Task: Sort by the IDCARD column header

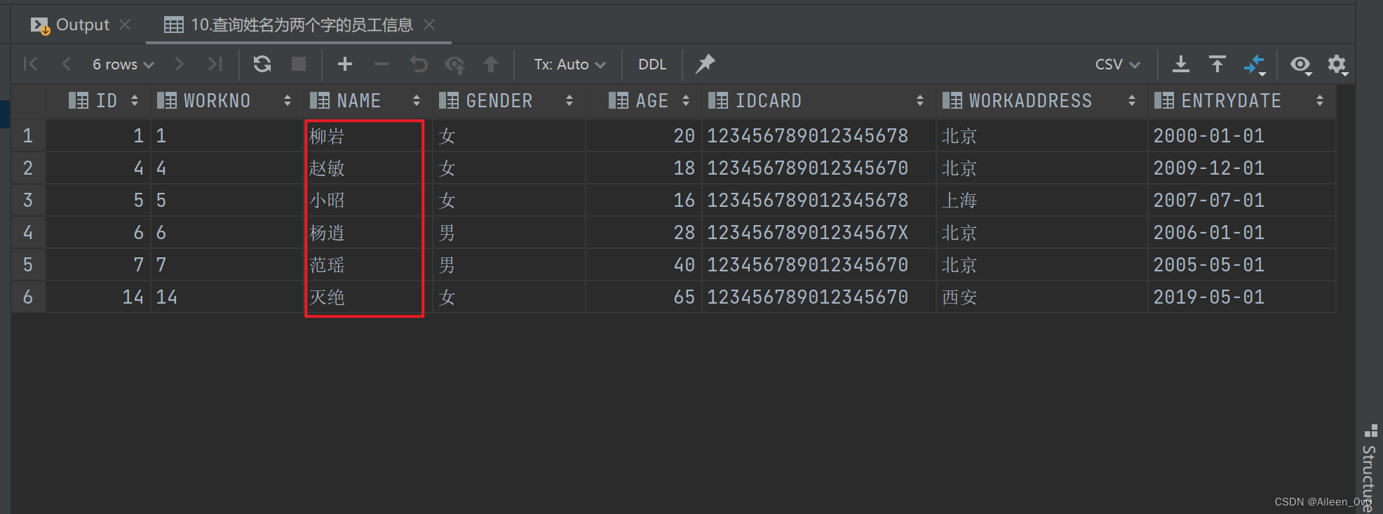Action: coord(818,101)
